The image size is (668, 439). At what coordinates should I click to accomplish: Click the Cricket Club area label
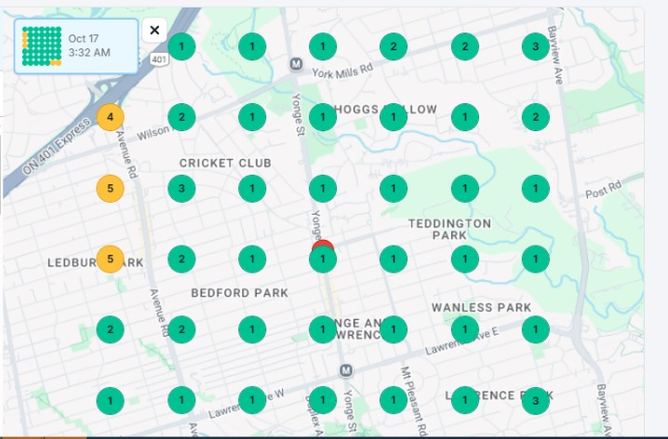(x=225, y=164)
